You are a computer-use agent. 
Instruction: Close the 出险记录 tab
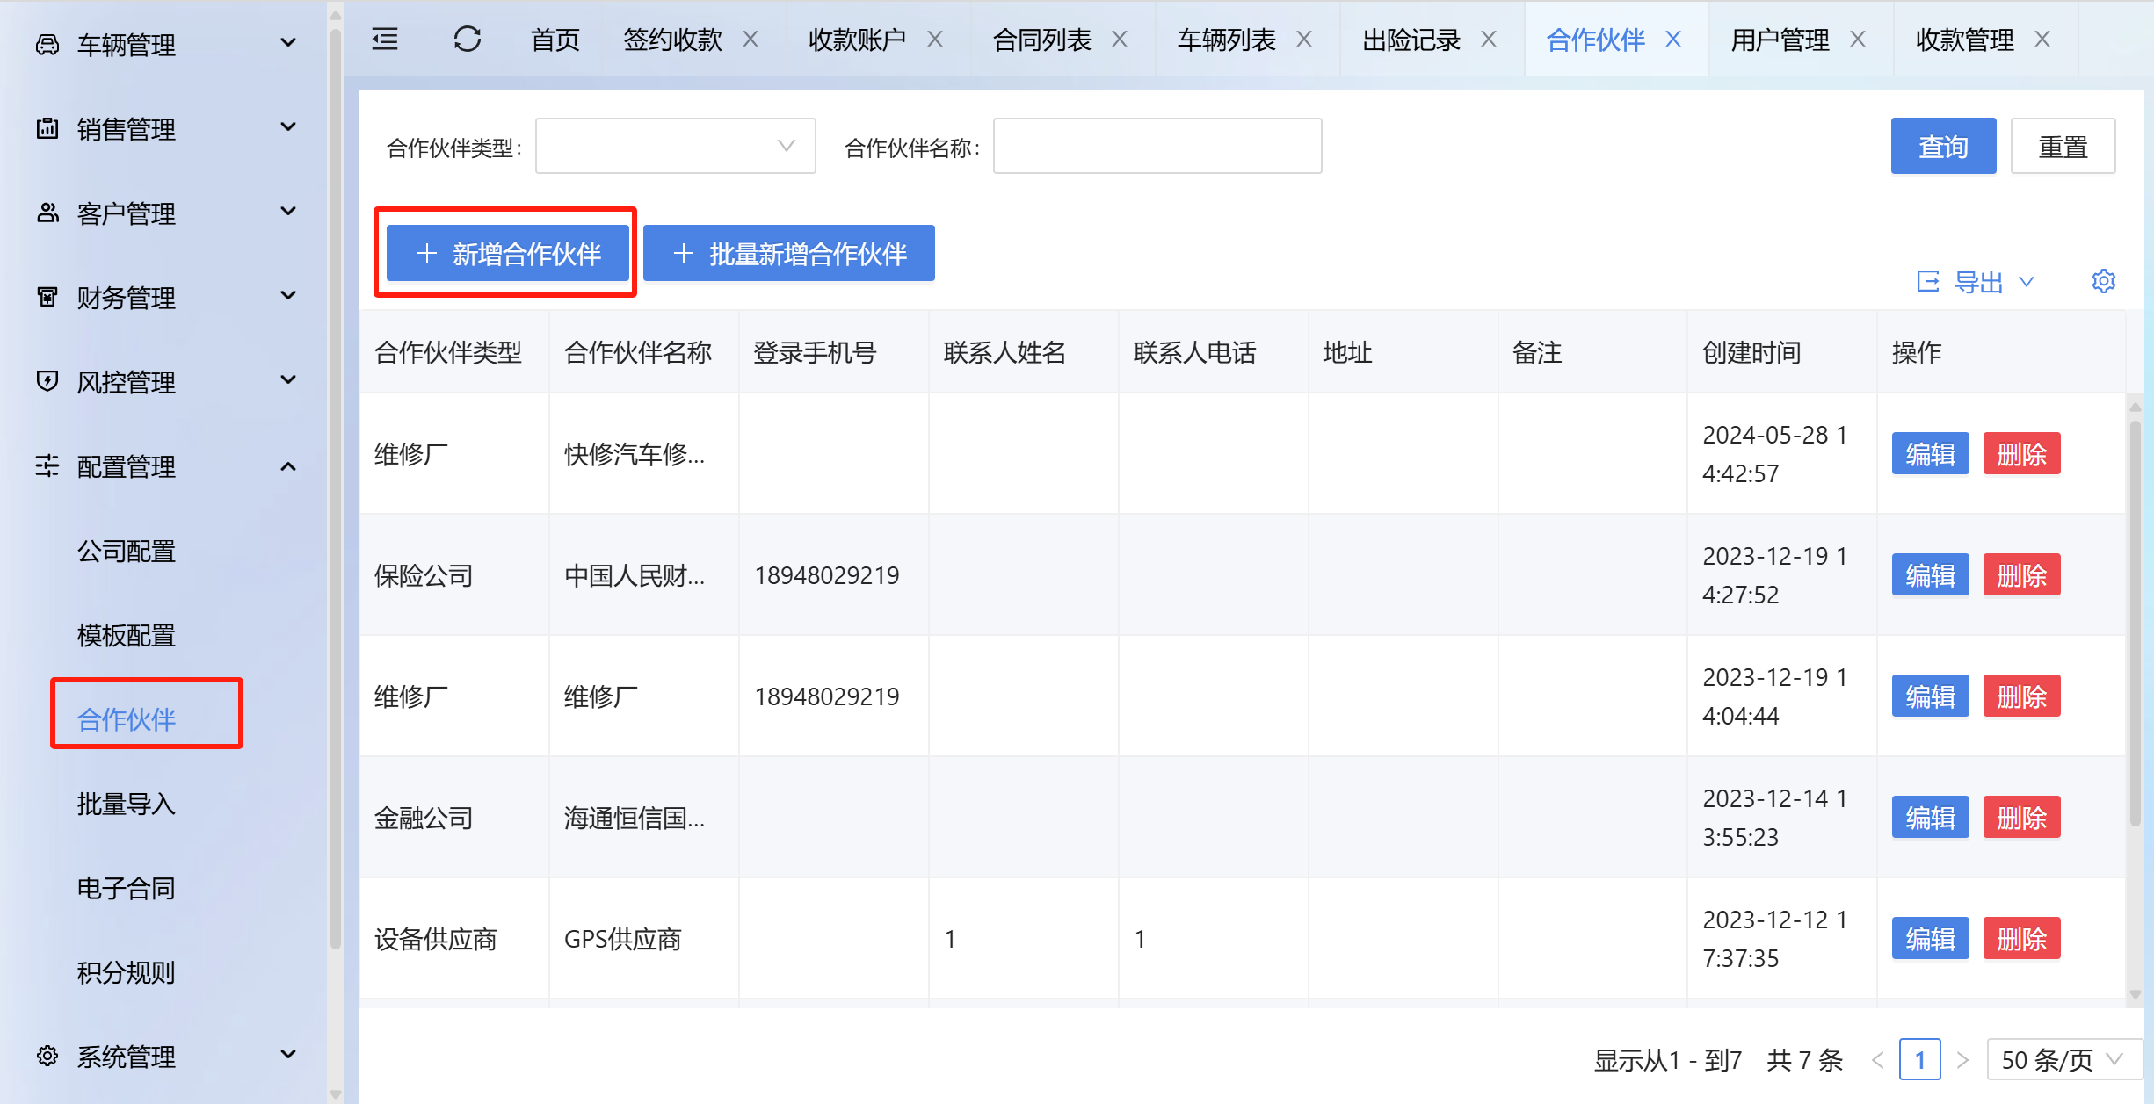[1489, 40]
